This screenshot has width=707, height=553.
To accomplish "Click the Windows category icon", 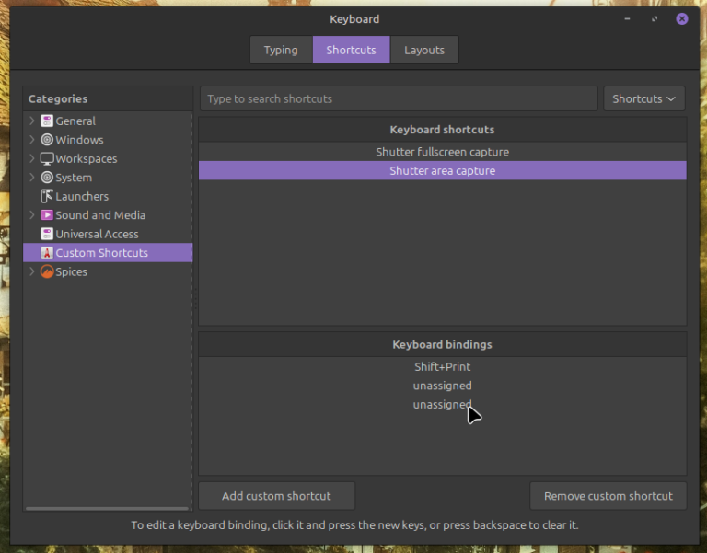I will pos(47,140).
